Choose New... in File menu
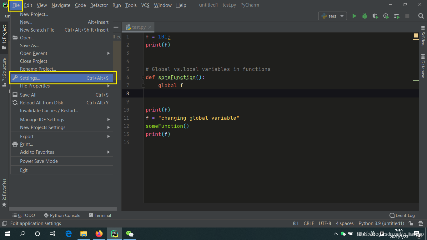This screenshot has width=427, height=240. 62,22
